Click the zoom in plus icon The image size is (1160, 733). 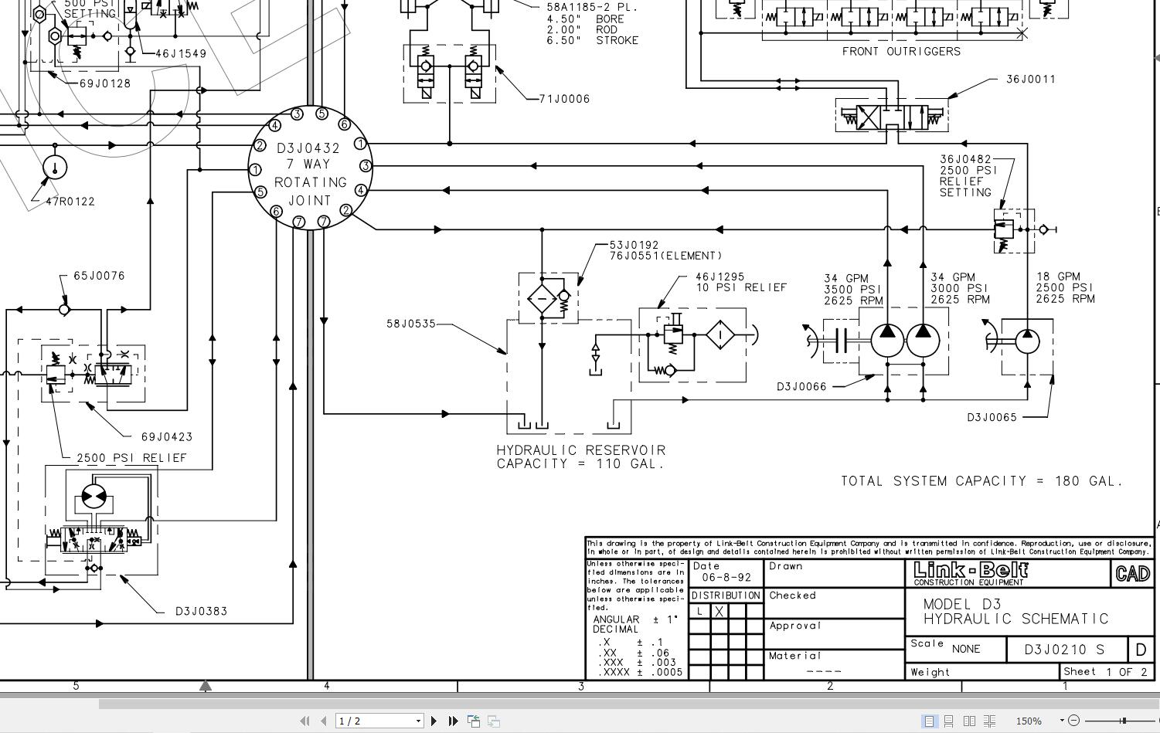coord(1158,721)
